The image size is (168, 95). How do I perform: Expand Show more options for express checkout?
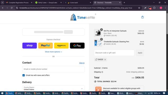[x=53, y=52]
